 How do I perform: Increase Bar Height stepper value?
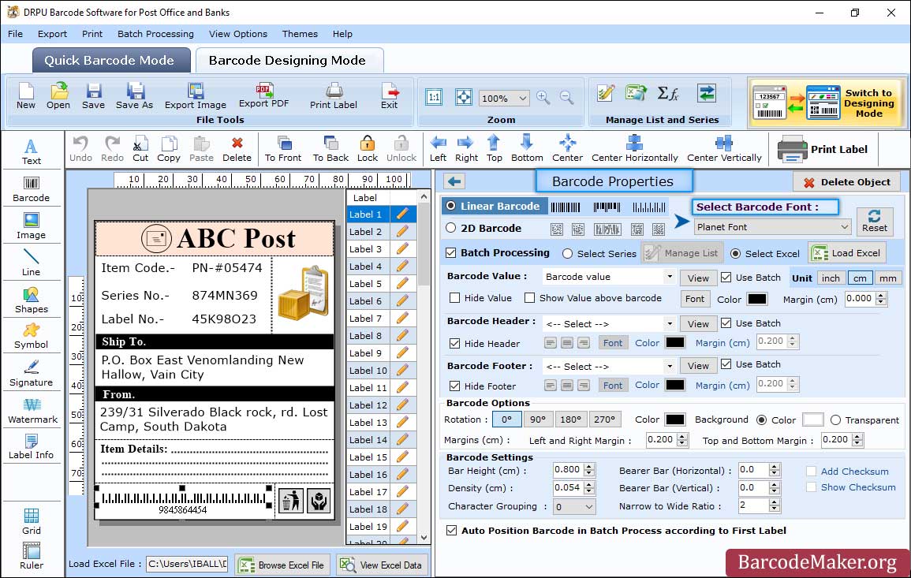[x=589, y=467]
